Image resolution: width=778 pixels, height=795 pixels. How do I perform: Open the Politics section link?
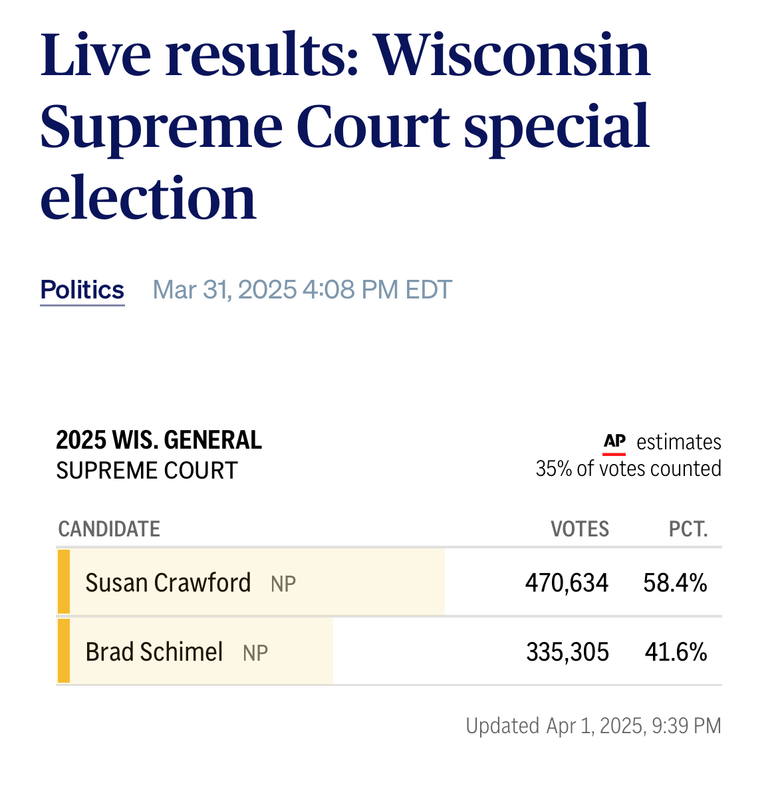point(82,290)
